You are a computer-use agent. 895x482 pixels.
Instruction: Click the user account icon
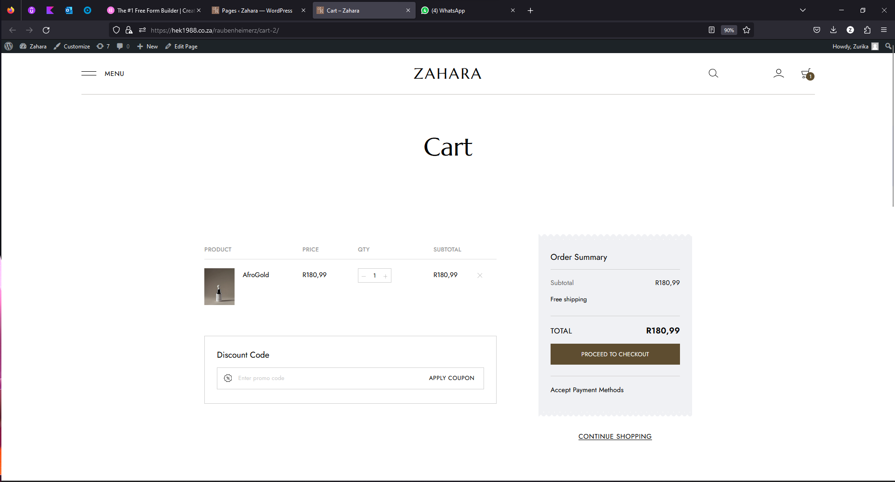pyautogui.click(x=778, y=74)
